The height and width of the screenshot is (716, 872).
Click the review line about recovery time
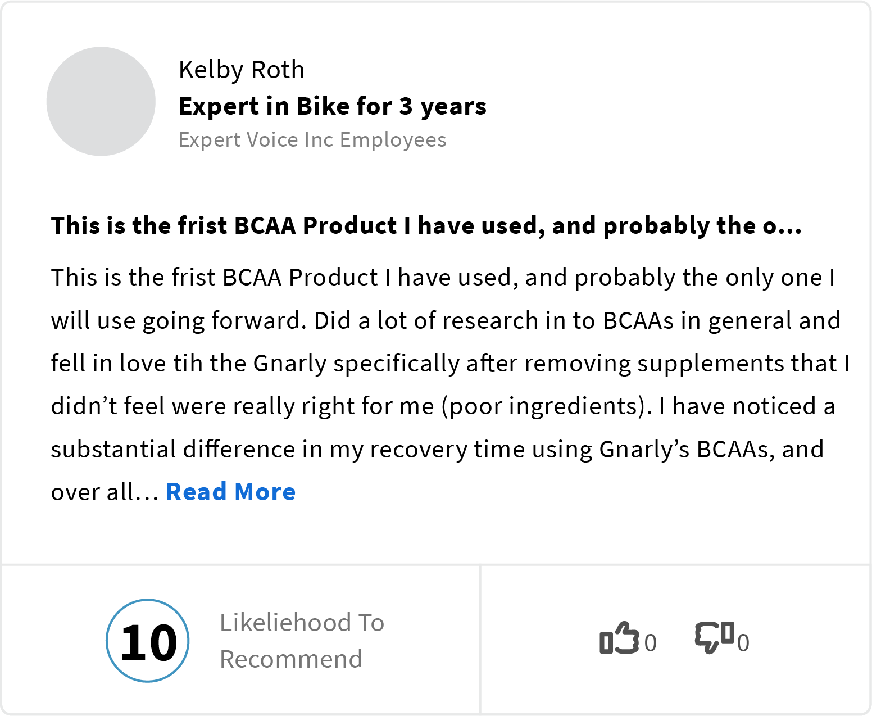[437, 450]
